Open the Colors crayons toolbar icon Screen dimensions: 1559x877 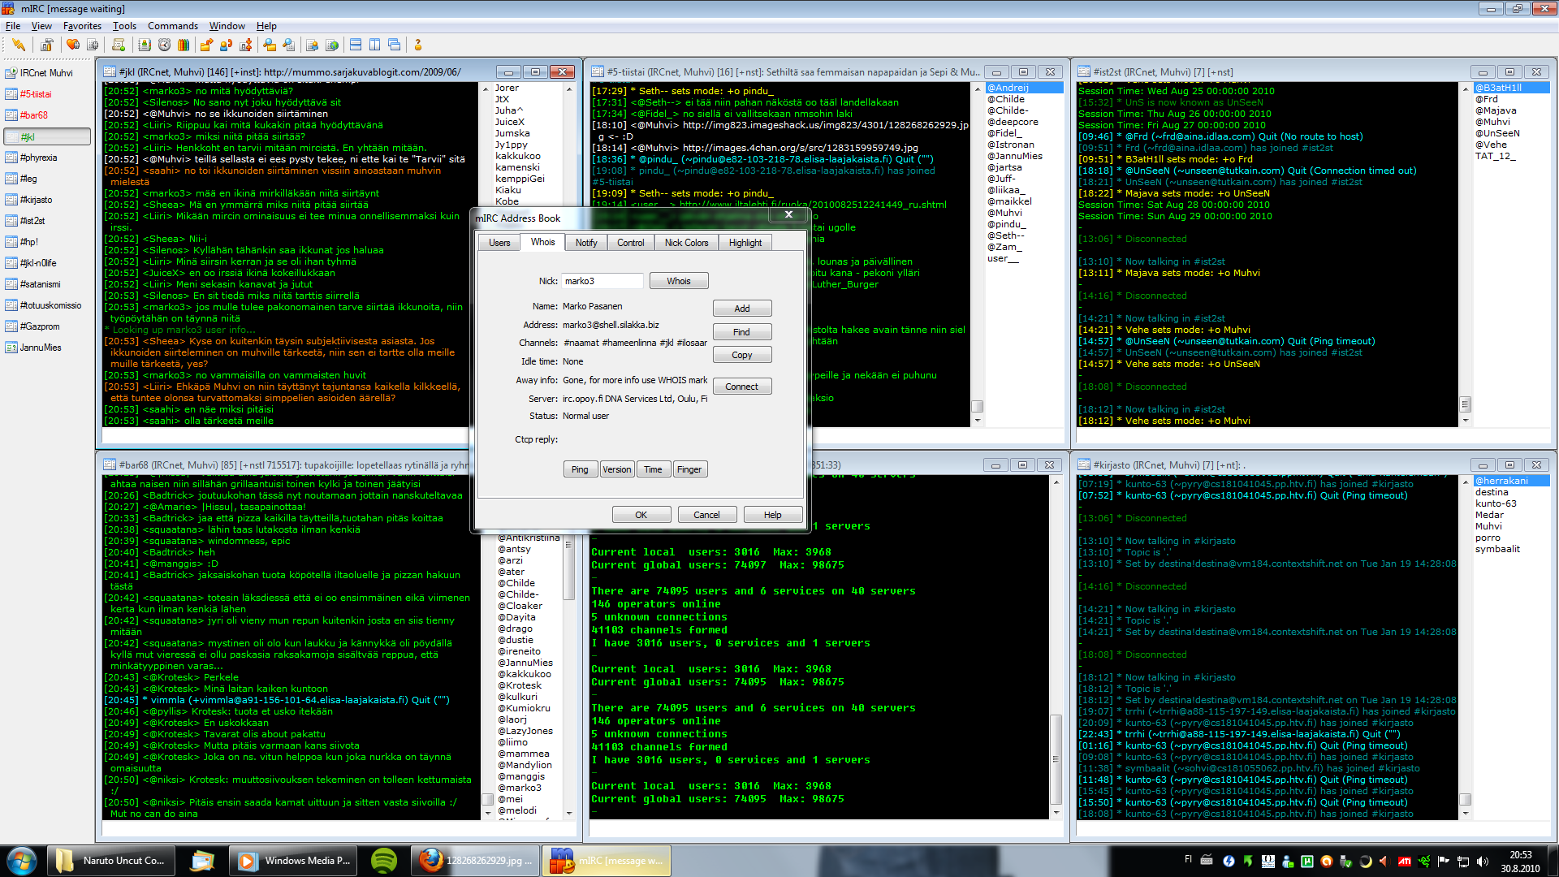(184, 45)
